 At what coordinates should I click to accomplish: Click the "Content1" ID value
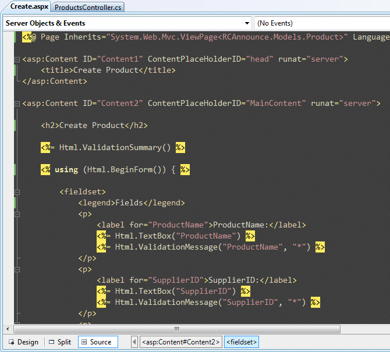click(x=120, y=59)
